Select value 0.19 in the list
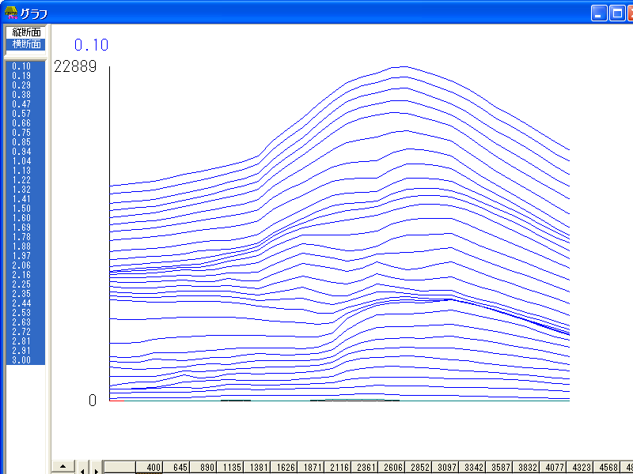Image resolution: width=633 pixels, height=474 pixels. pyautogui.click(x=26, y=76)
